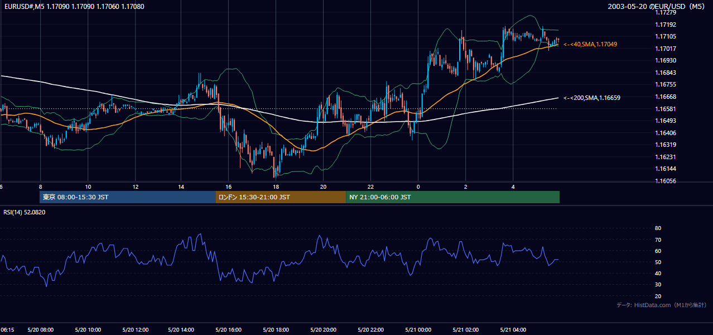Screen dimensions: 713x335
Task: Click hour tick 16 under the price chart
Action: point(229,186)
